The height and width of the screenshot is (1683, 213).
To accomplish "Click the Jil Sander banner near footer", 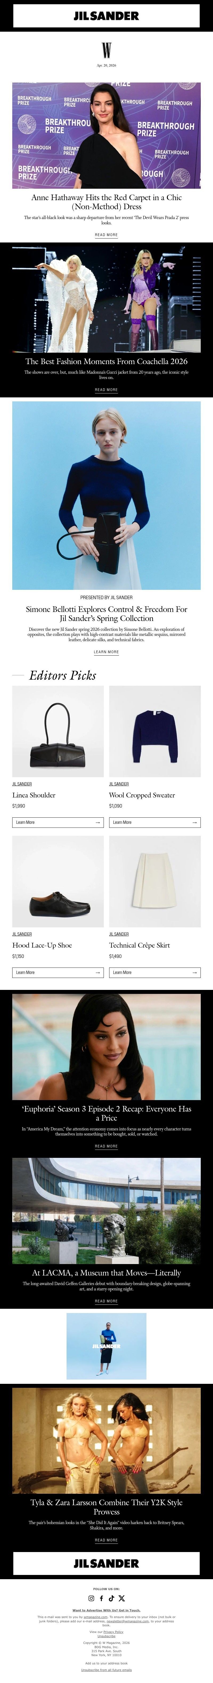I will 106,1563.
